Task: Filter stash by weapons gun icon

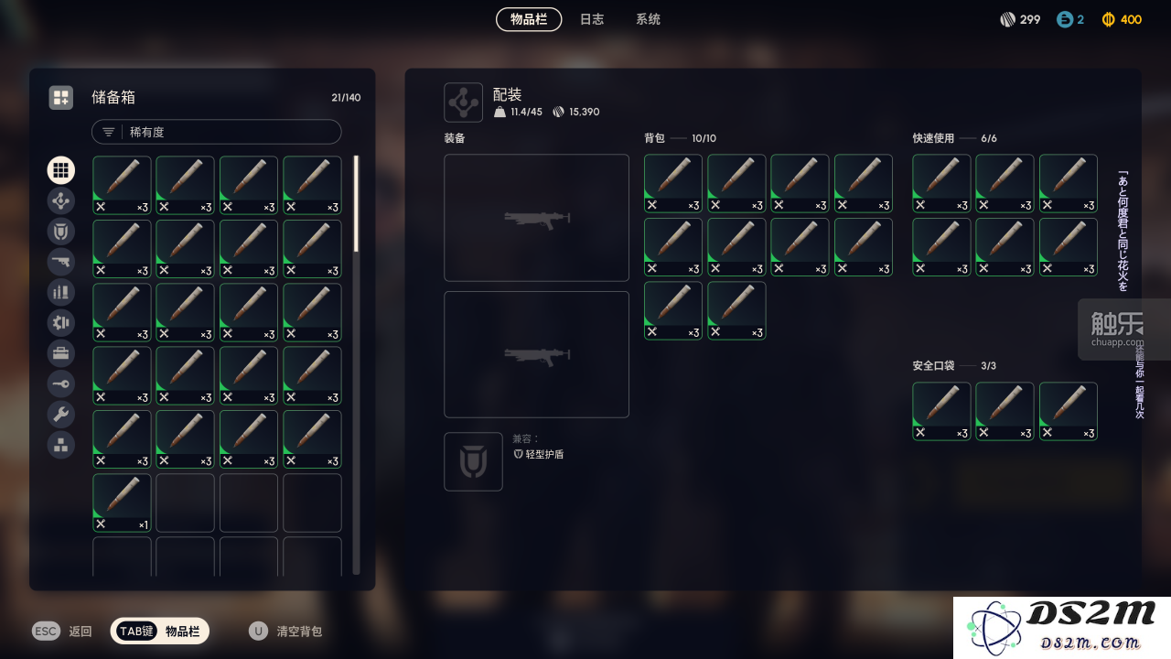Action: 60,262
